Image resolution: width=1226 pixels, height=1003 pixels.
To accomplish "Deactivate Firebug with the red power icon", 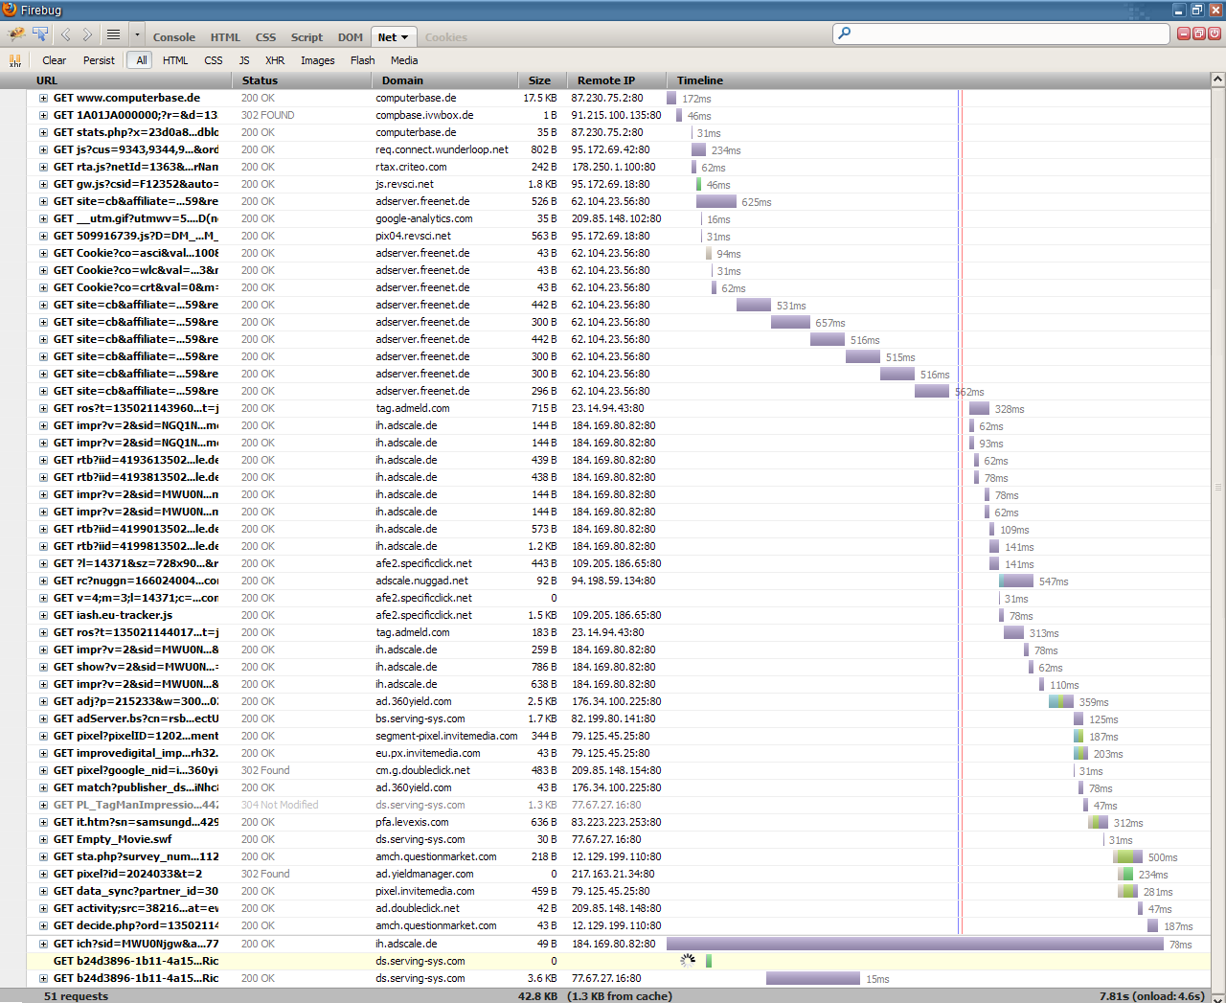I will coord(1215,34).
